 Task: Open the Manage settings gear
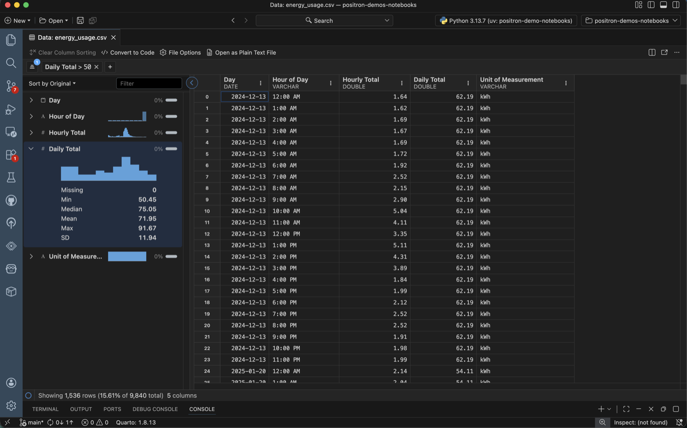(x=11, y=405)
